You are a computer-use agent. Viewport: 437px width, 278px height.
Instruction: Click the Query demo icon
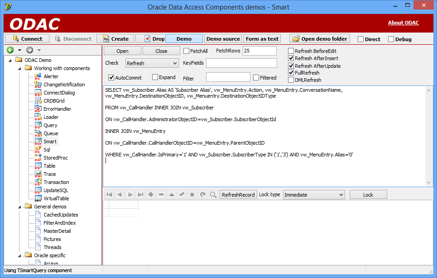point(38,125)
